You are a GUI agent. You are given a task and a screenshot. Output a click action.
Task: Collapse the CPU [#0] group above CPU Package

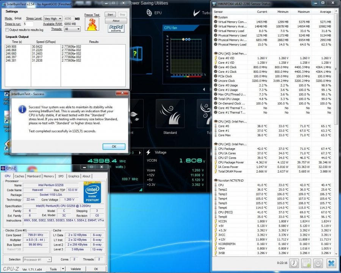coord(216,144)
